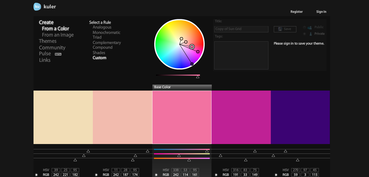Image resolution: width=369 pixels, height=177 pixels.
Task: Click the Tags text area
Action: [x=241, y=56]
